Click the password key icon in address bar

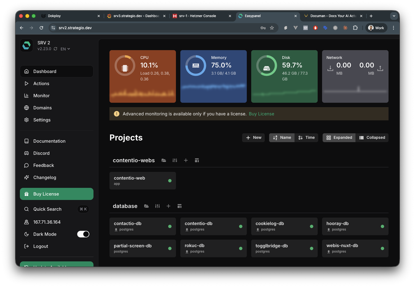pyautogui.click(x=263, y=28)
